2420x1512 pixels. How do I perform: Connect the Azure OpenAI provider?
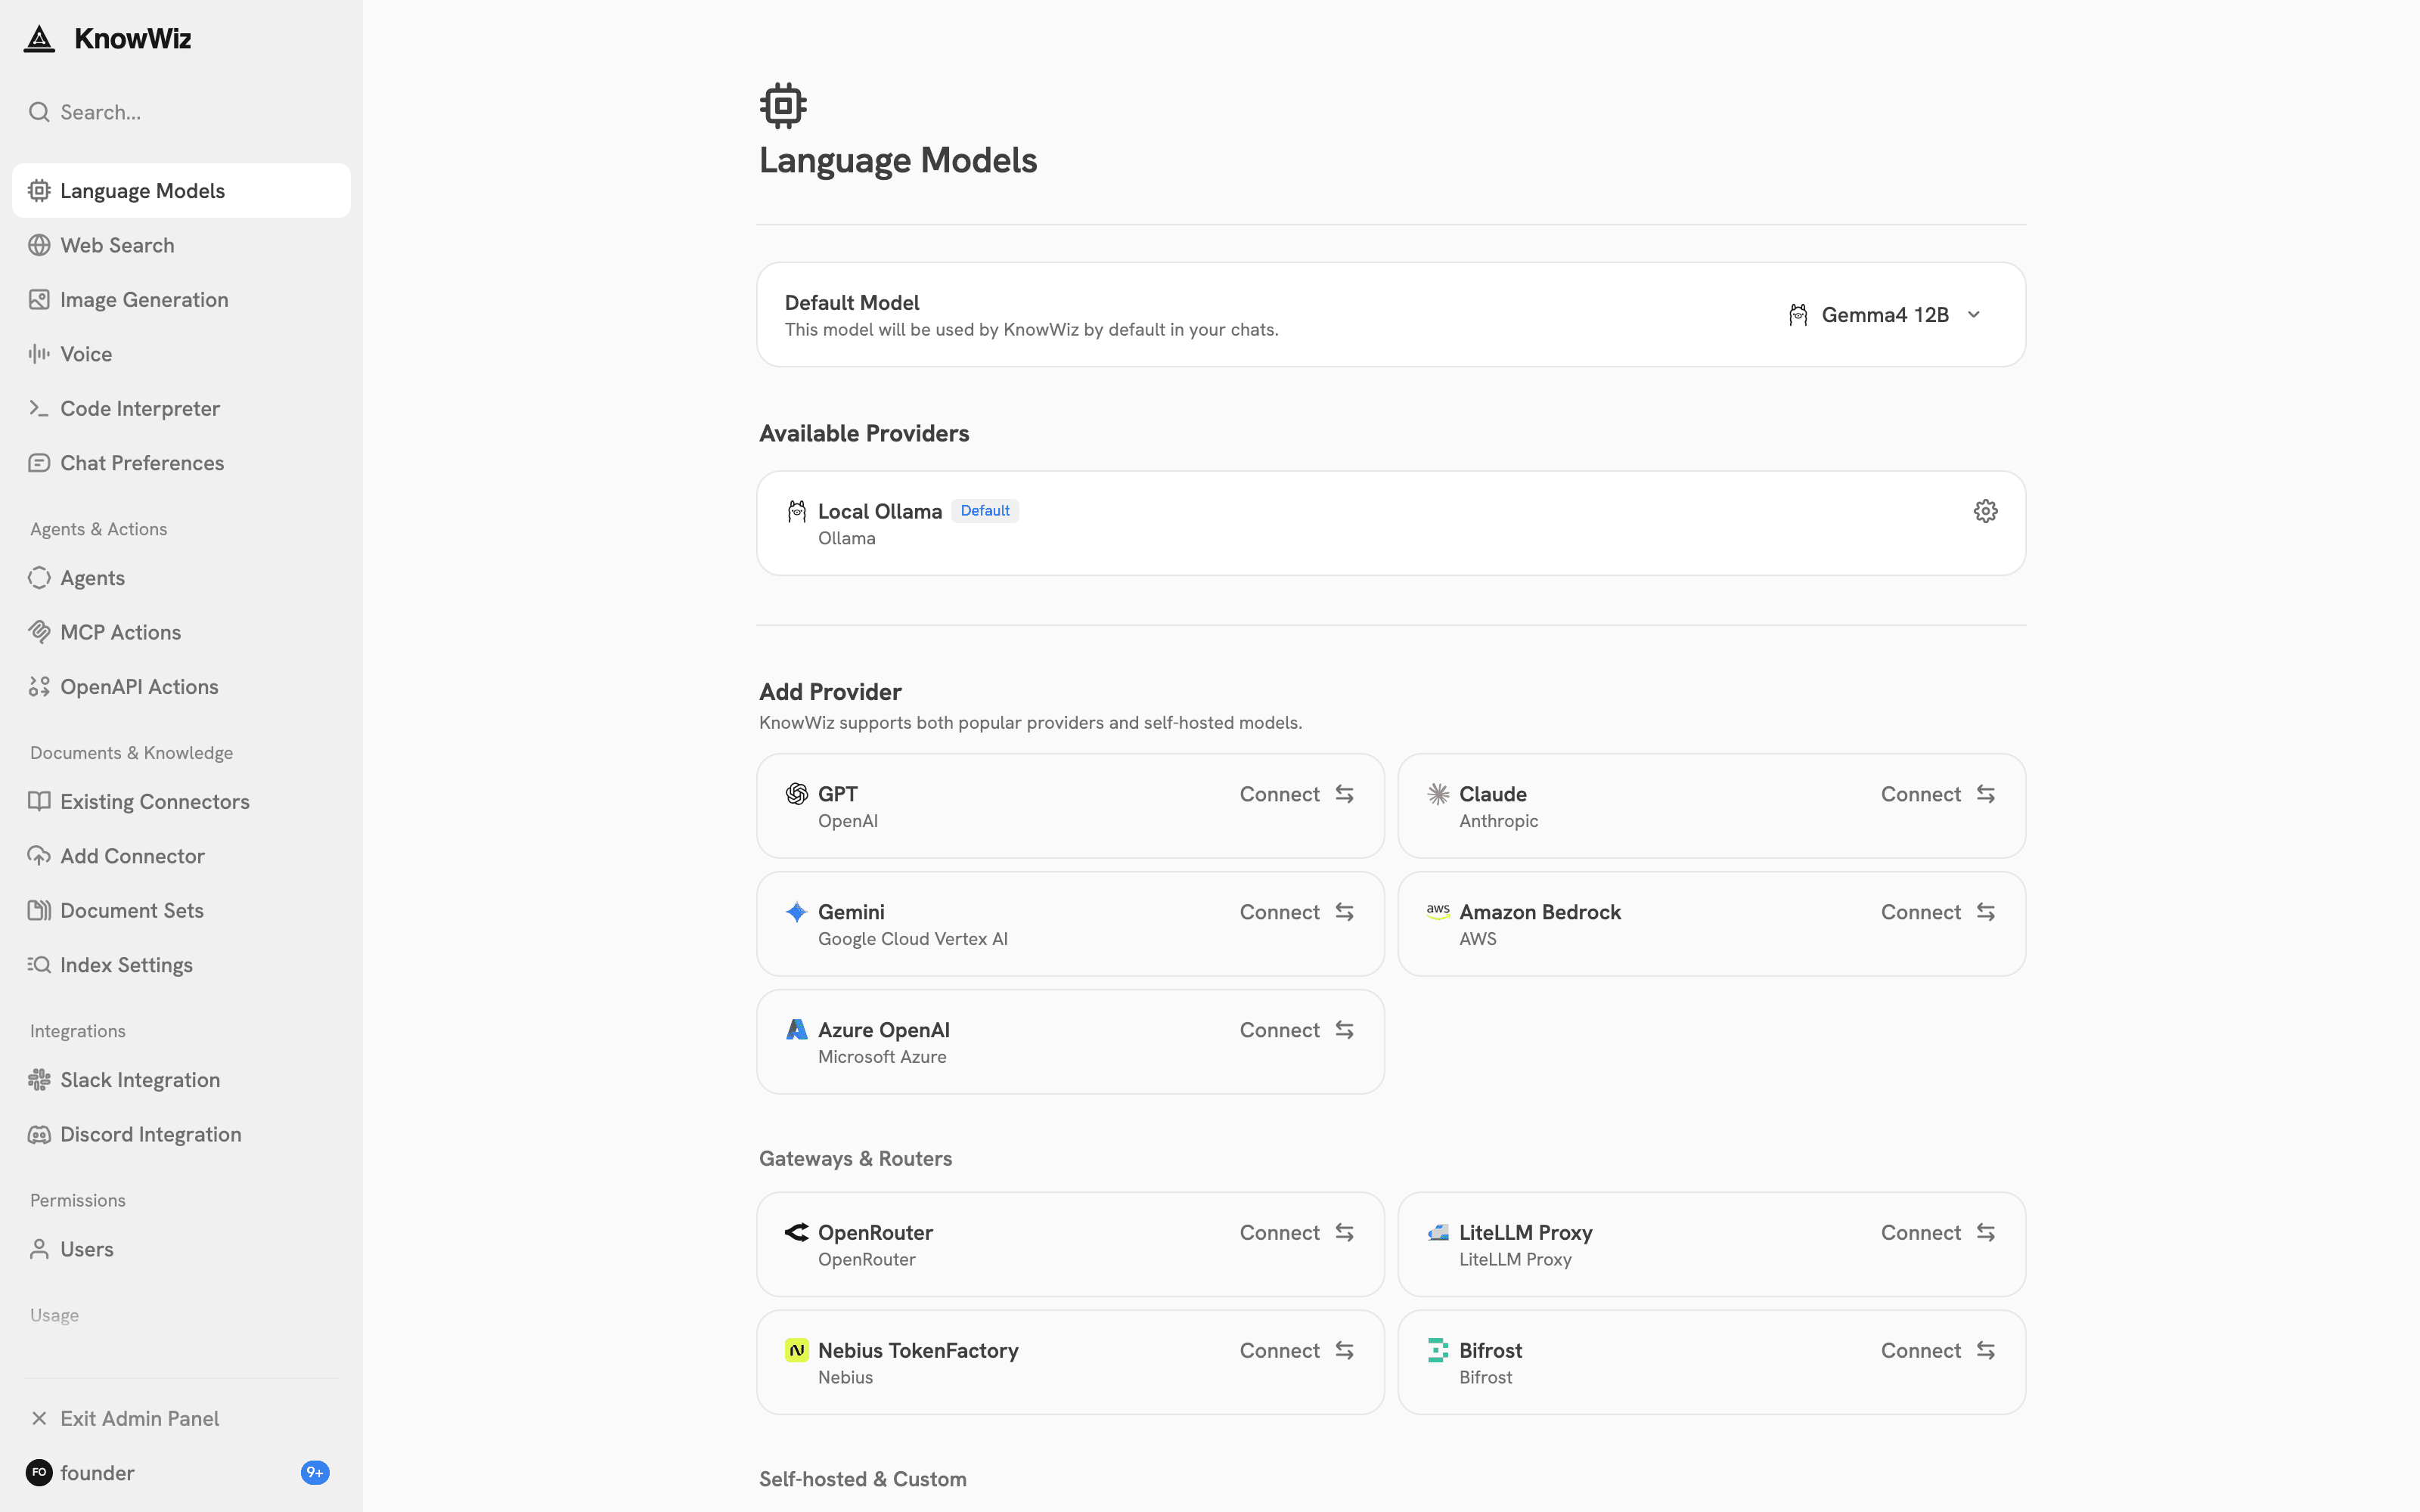tap(1297, 1030)
